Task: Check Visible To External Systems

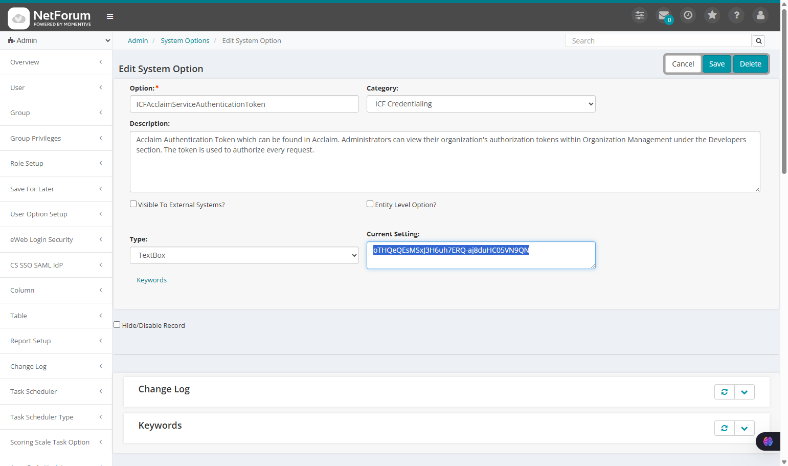Action: [x=133, y=204]
